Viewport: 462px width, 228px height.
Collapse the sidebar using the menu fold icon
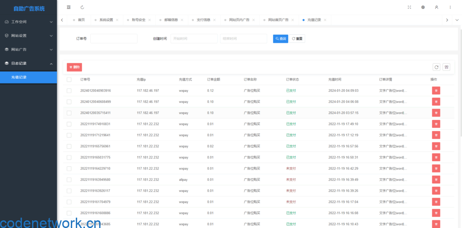(69, 7)
